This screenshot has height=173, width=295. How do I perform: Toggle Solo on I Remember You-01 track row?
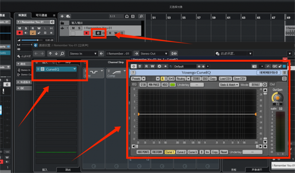click(x=79, y=28)
